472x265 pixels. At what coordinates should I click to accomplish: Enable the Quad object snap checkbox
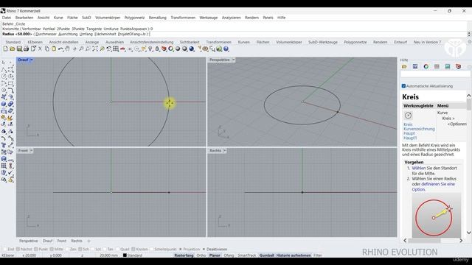[118, 249]
